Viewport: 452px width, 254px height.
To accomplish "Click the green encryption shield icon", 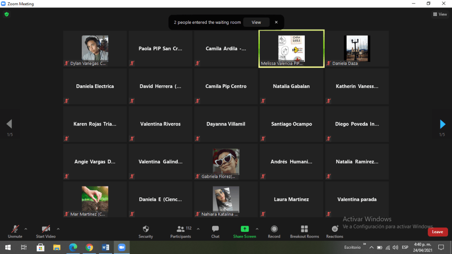I will point(7,14).
